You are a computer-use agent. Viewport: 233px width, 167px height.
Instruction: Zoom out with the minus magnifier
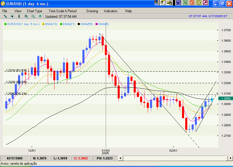coord(33,16)
